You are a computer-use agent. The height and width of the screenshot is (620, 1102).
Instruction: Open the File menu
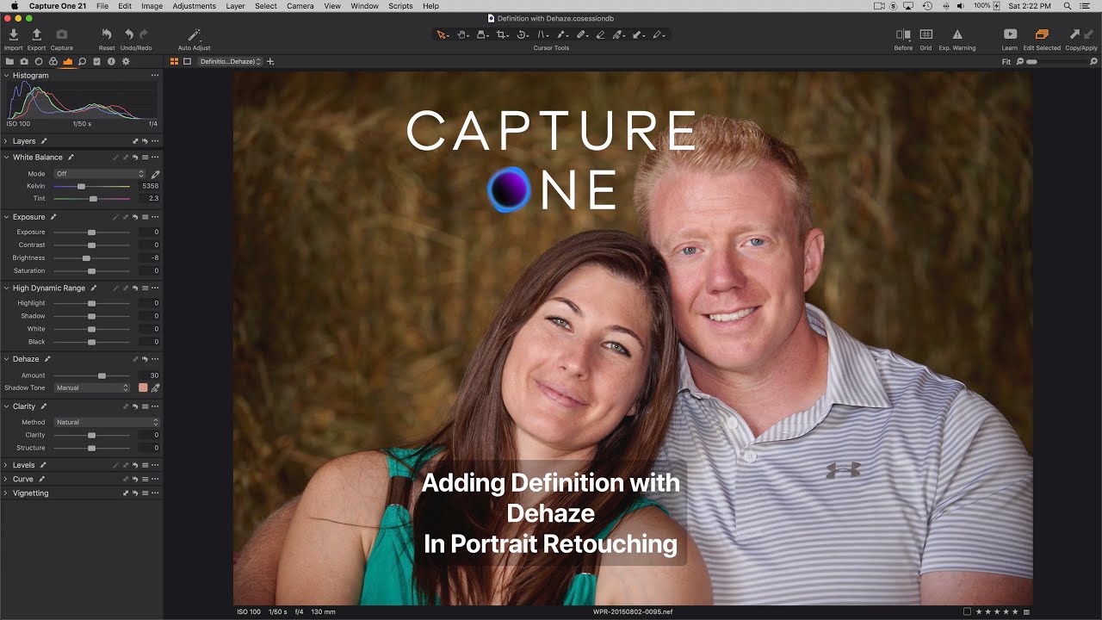click(x=102, y=6)
